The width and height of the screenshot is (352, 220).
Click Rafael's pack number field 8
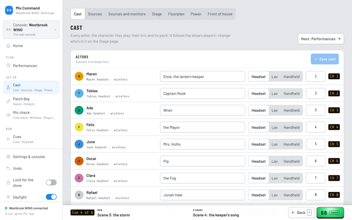click(x=315, y=195)
